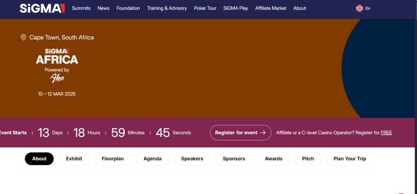Go to Poker Tour page
The height and width of the screenshot is (194, 417).
[205, 8]
